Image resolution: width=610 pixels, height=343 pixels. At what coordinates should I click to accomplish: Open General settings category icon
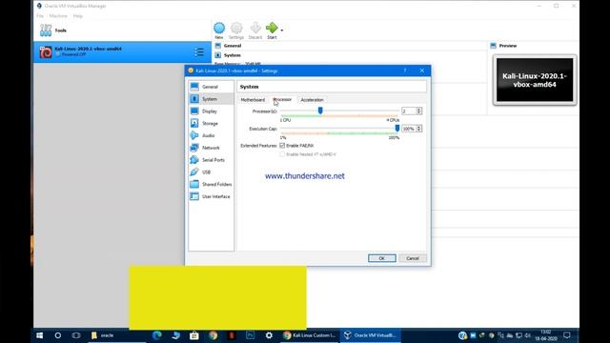pyautogui.click(x=194, y=87)
